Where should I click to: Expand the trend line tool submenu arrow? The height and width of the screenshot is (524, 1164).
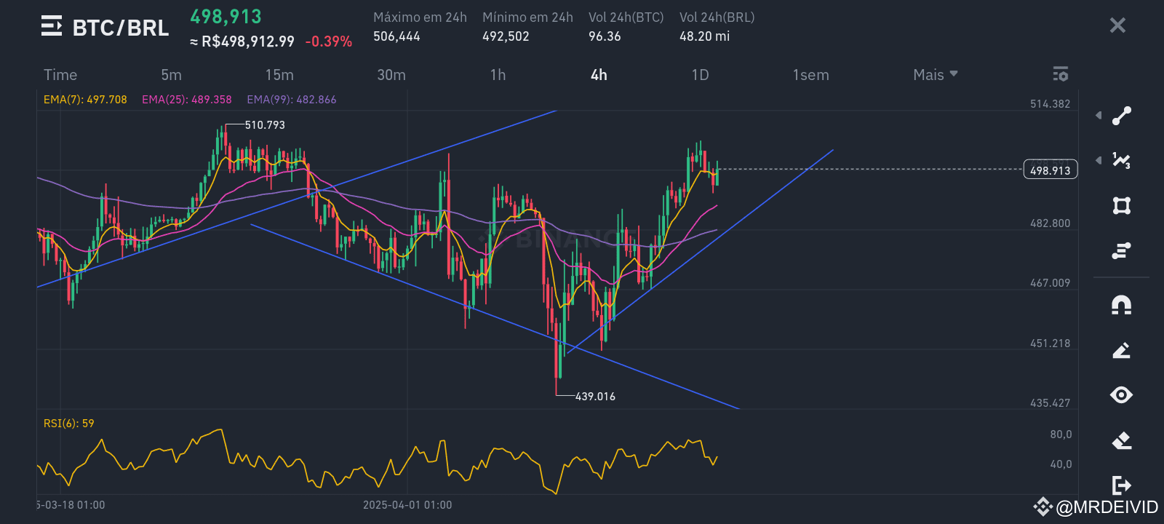[1099, 116]
